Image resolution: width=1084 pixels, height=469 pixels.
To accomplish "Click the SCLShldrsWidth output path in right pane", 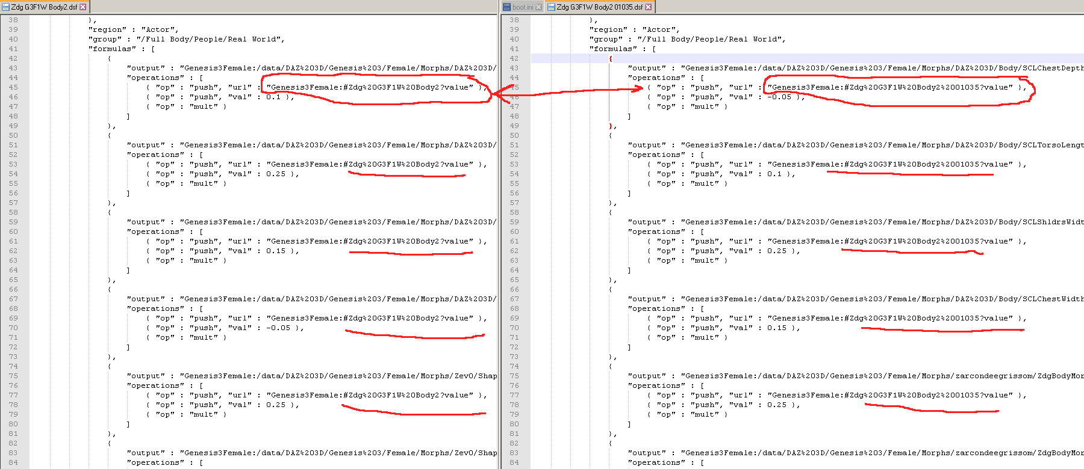I will tap(882, 222).
